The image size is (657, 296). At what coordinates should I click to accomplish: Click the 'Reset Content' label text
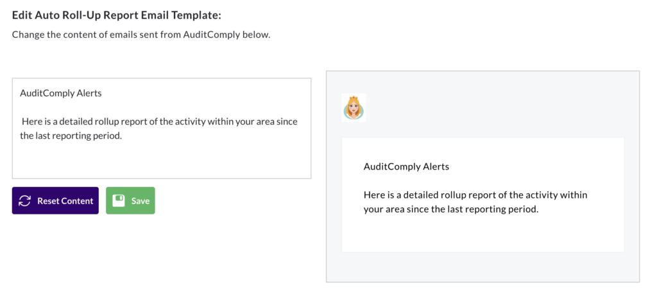pos(65,201)
